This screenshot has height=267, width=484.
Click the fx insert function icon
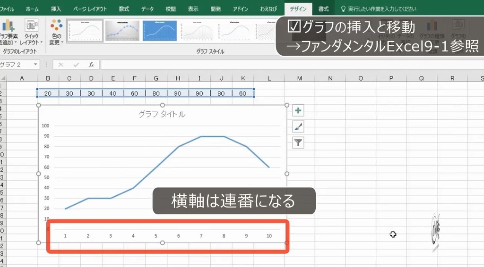[x=91, y=65]
